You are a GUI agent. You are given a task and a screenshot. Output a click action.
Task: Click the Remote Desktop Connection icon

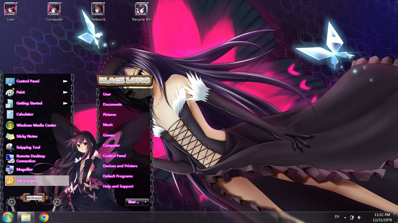(x=10, y=159)
